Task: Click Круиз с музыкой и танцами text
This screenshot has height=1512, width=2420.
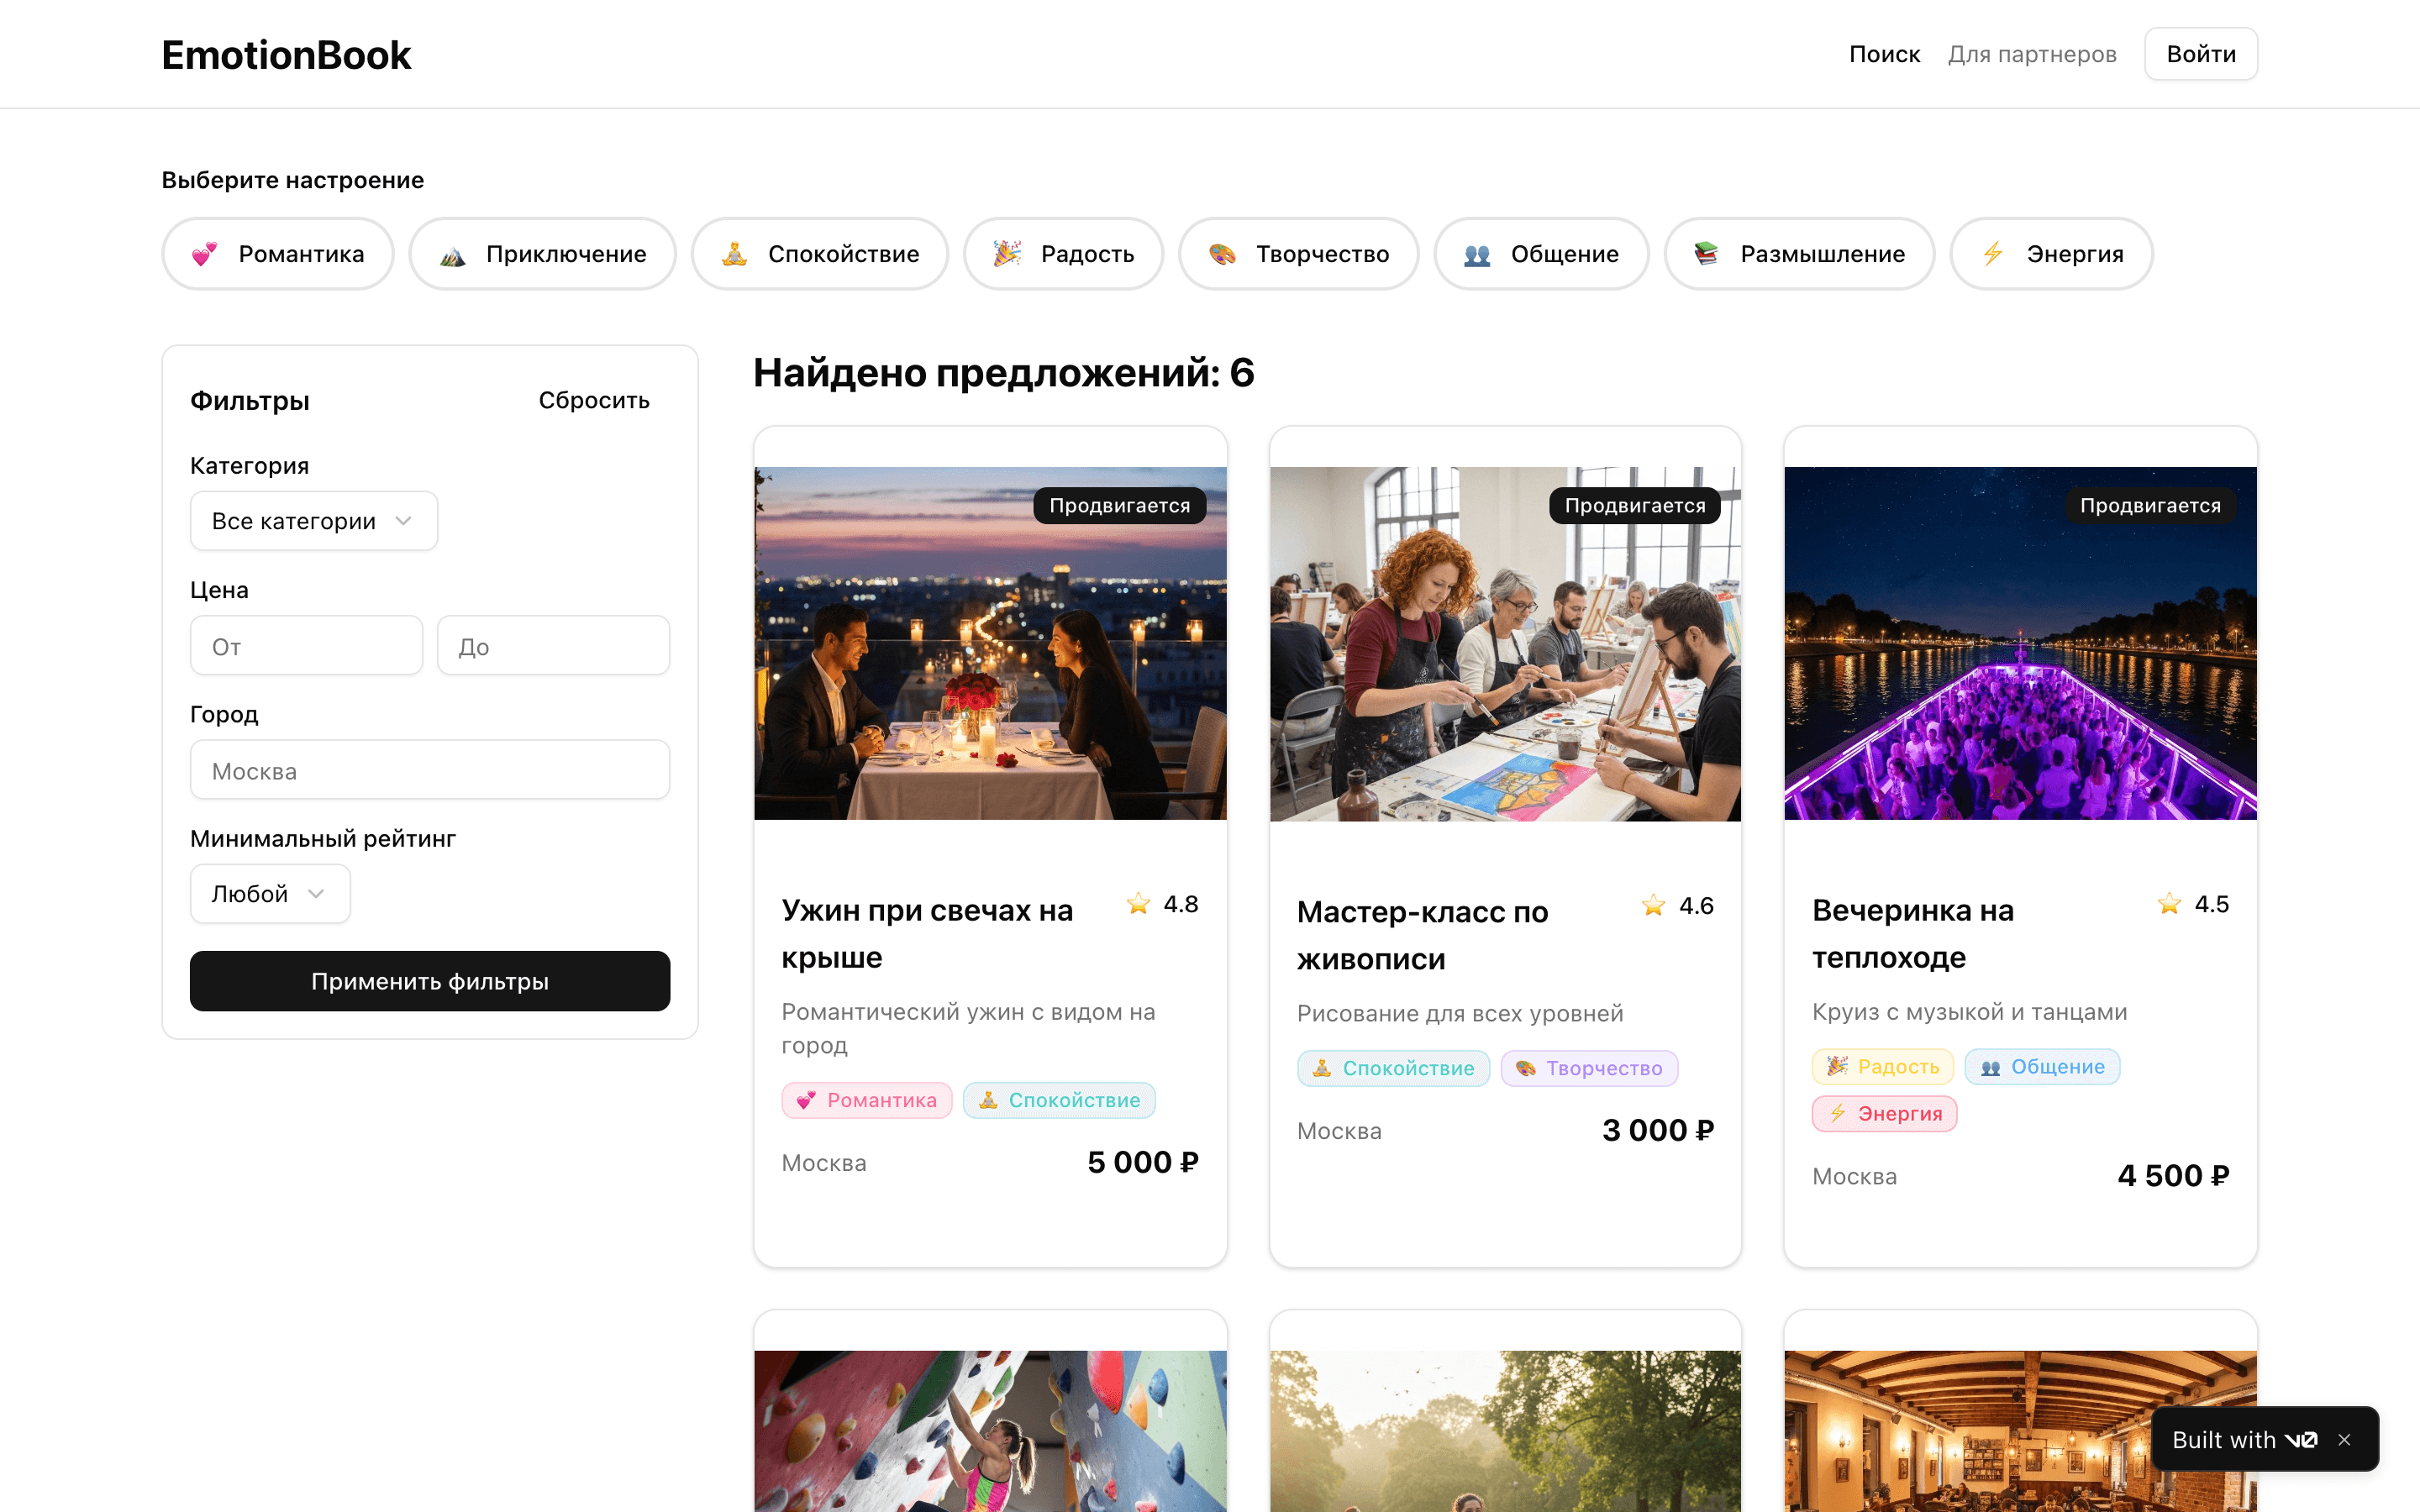Action: [x=1969, y=1012]
